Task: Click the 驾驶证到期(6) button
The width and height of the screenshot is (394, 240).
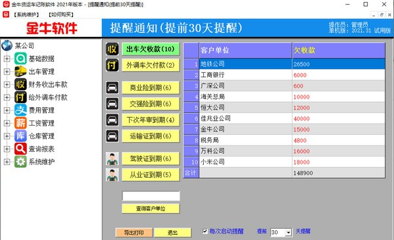Action: [151, 158]
